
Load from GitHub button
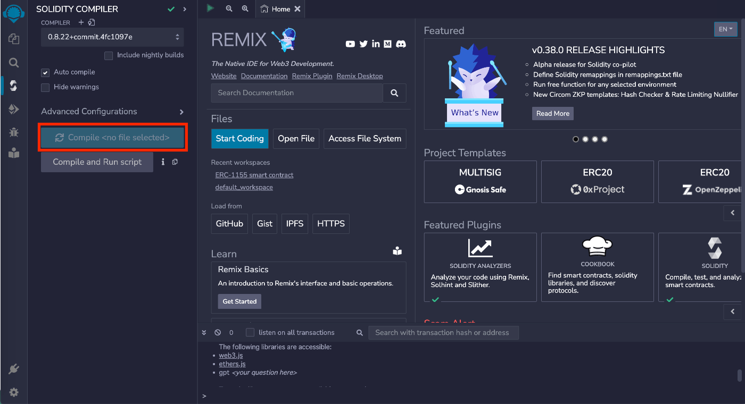click(x=229, y=224)
